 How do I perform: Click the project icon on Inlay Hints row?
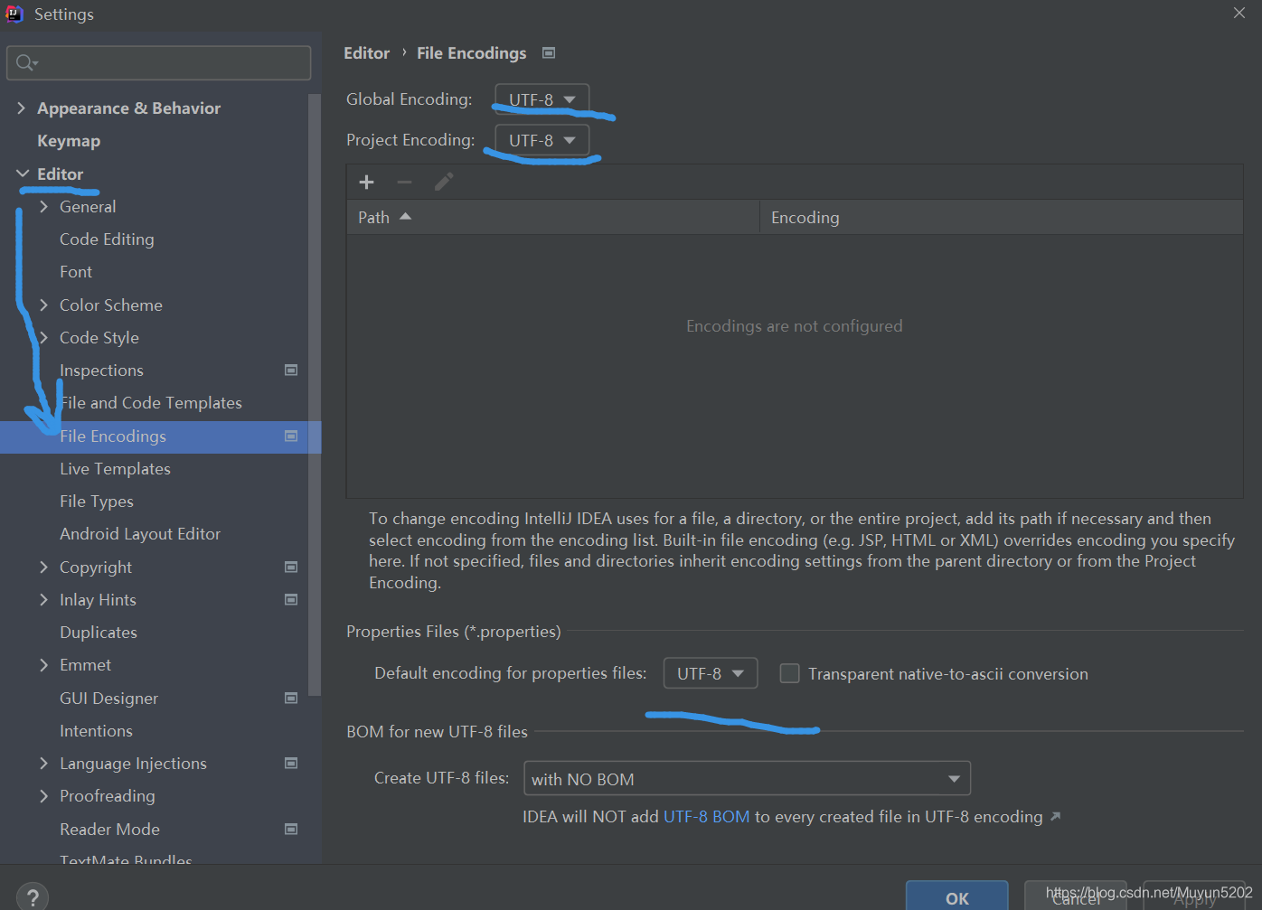(x=291, y=599)
